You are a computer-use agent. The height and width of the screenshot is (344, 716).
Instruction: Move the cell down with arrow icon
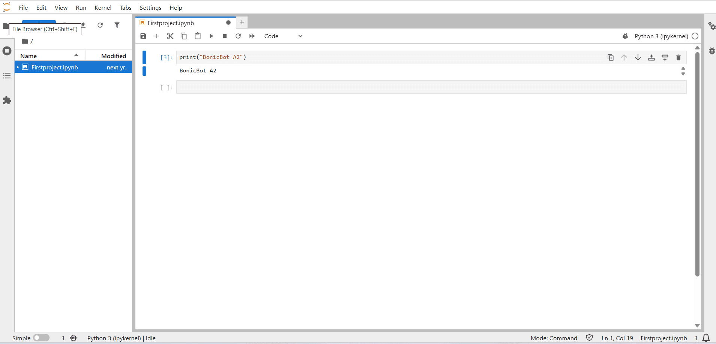pos(638,57)
